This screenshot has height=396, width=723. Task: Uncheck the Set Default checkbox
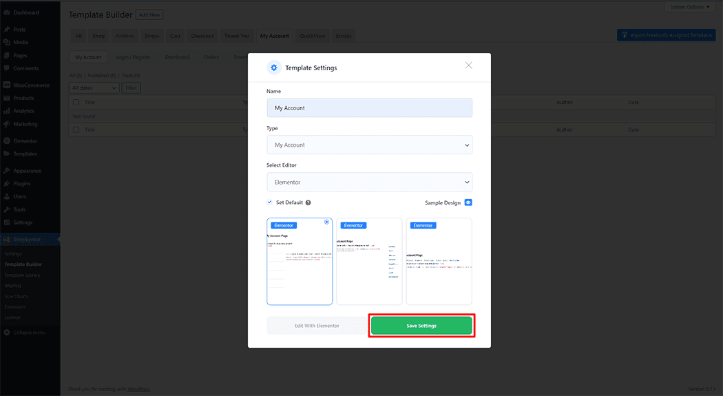click(x=269, y=202)
